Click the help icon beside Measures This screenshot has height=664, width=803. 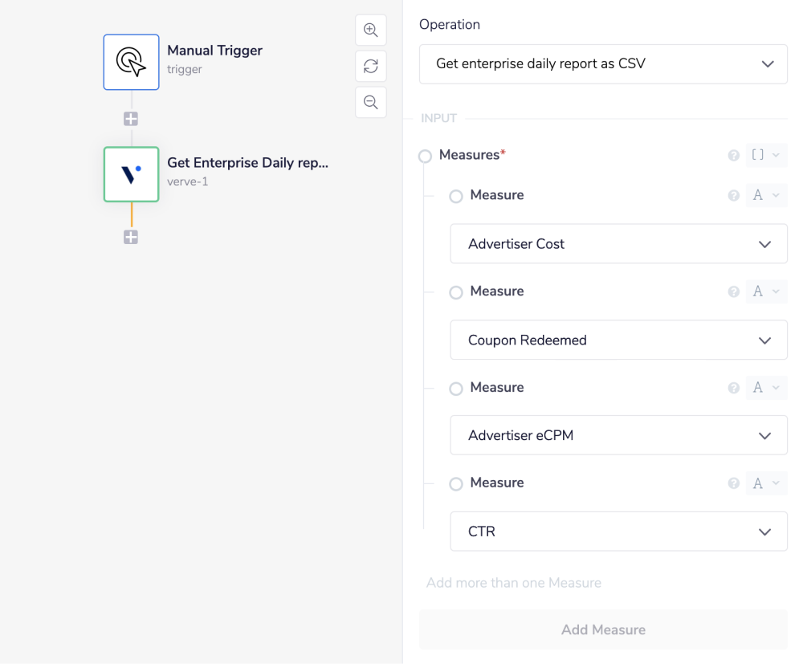pos(733,155)
